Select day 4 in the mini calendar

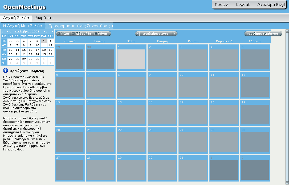44,41
